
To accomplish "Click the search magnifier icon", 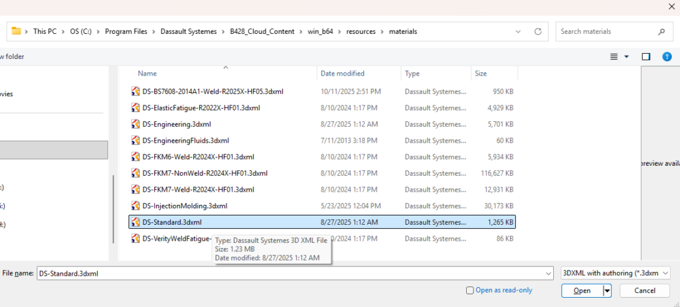I will coord(661,32).
